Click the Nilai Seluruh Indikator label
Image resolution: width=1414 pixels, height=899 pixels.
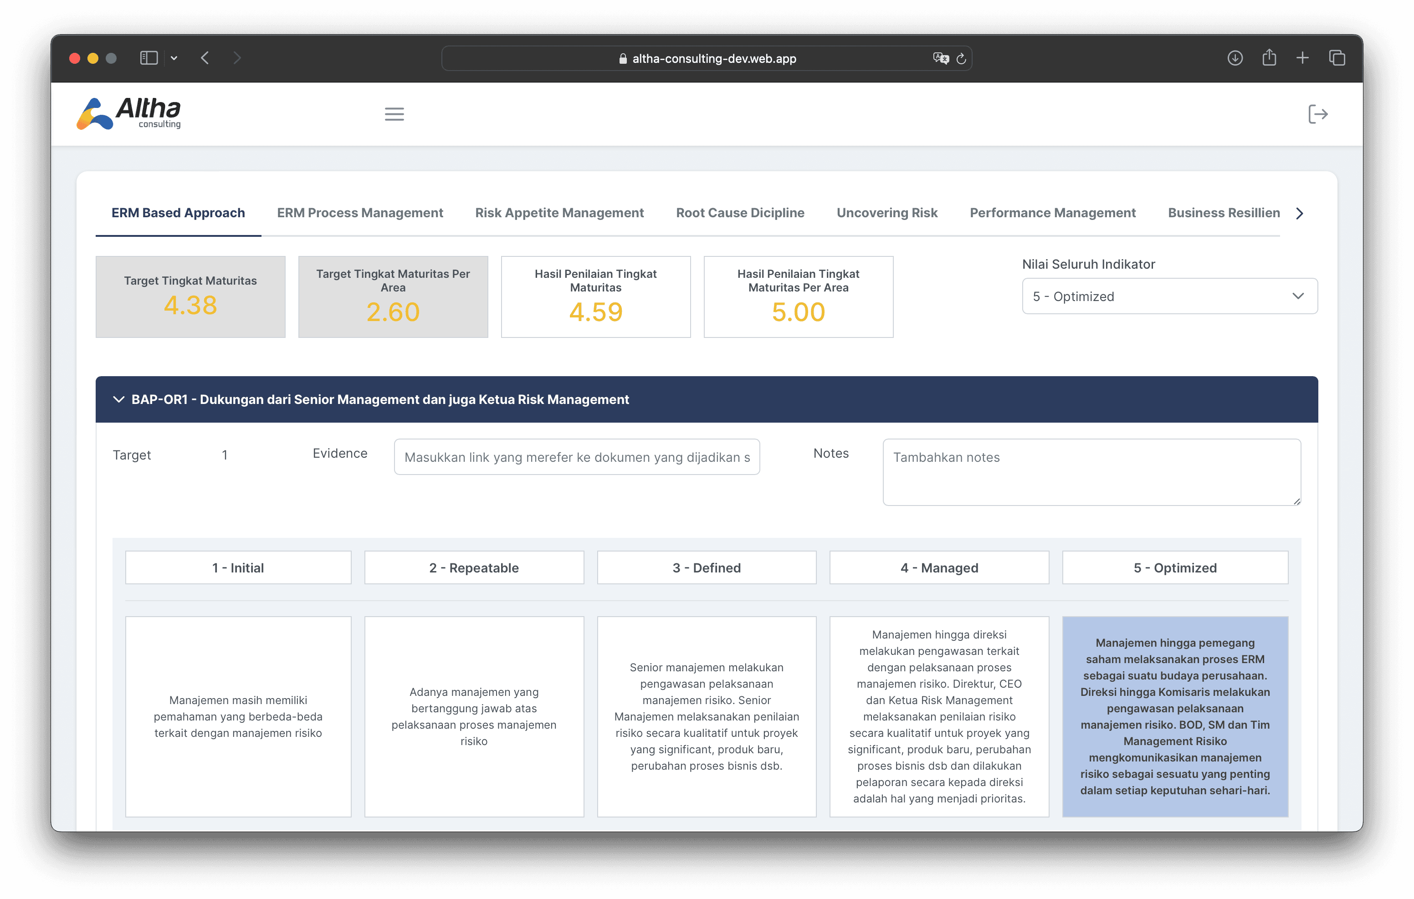tap(1088, 264)
